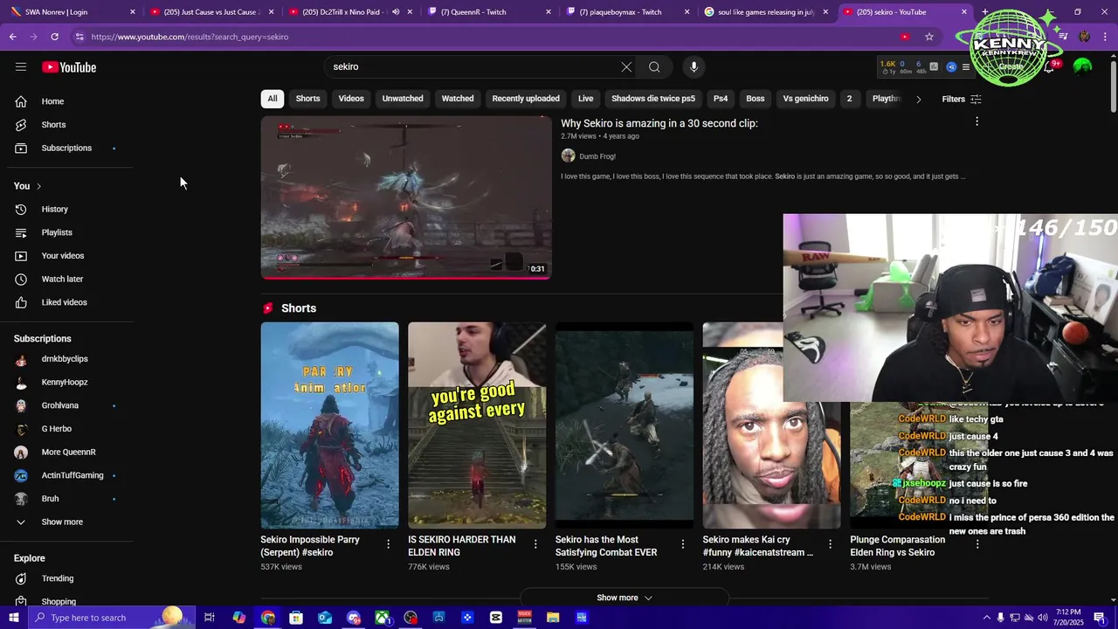Viewport: 1118px width, 629px height.
Task: Open Task View on the taskbar
Action: coord(210,618)
